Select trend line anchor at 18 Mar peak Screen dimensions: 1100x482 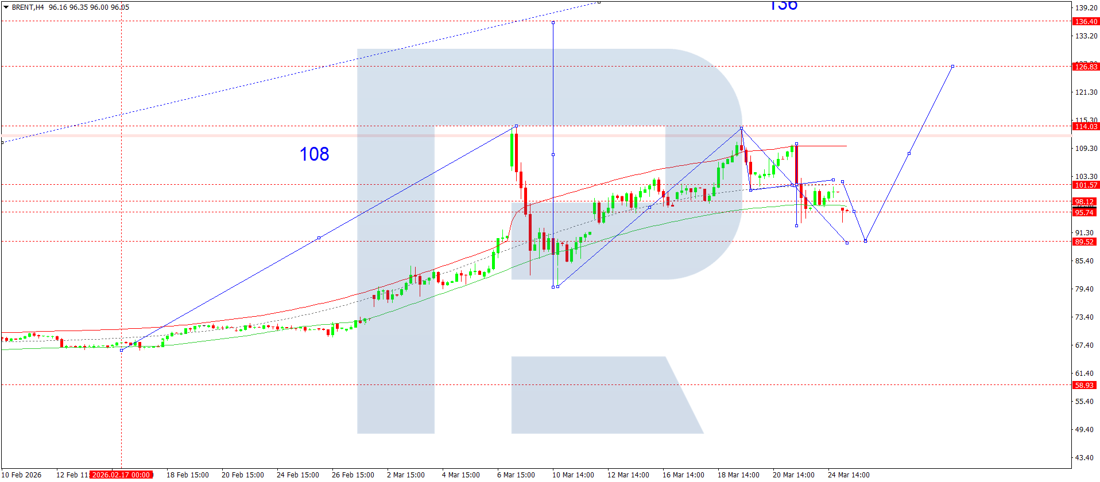click(x=741, y=128)
